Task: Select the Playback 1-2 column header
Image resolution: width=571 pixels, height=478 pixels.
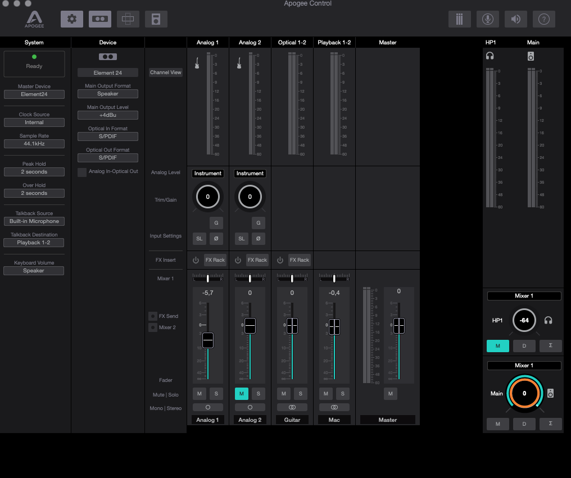Action: tap(334, 42)
